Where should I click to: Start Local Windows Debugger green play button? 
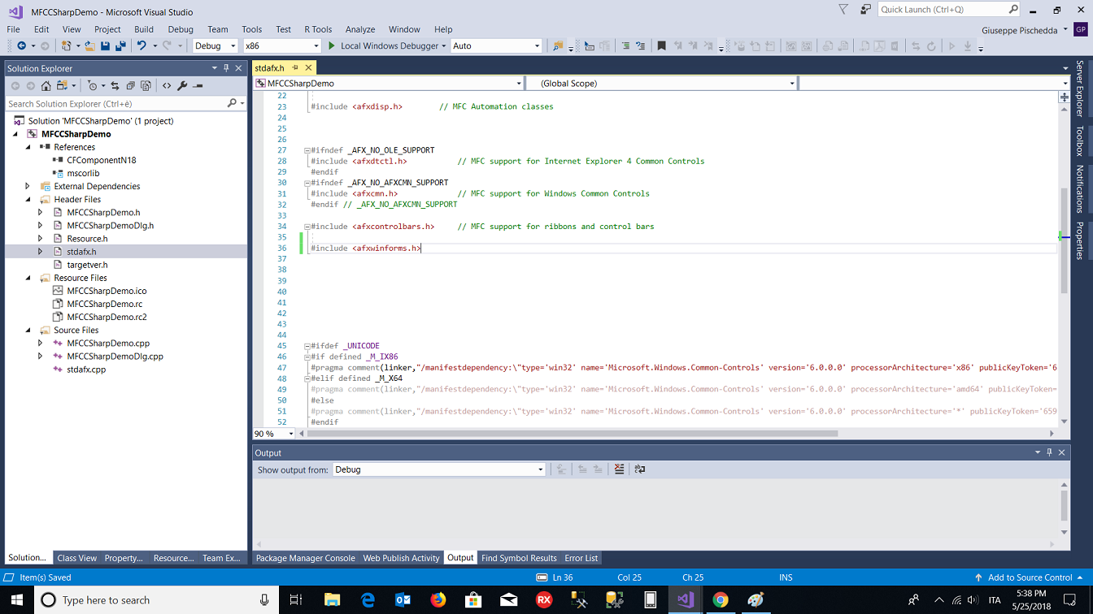click(331, 46)
